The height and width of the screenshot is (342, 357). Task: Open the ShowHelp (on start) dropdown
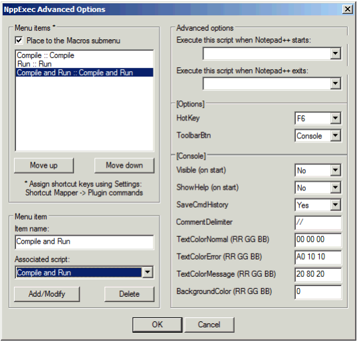click(x=335, y=188)
